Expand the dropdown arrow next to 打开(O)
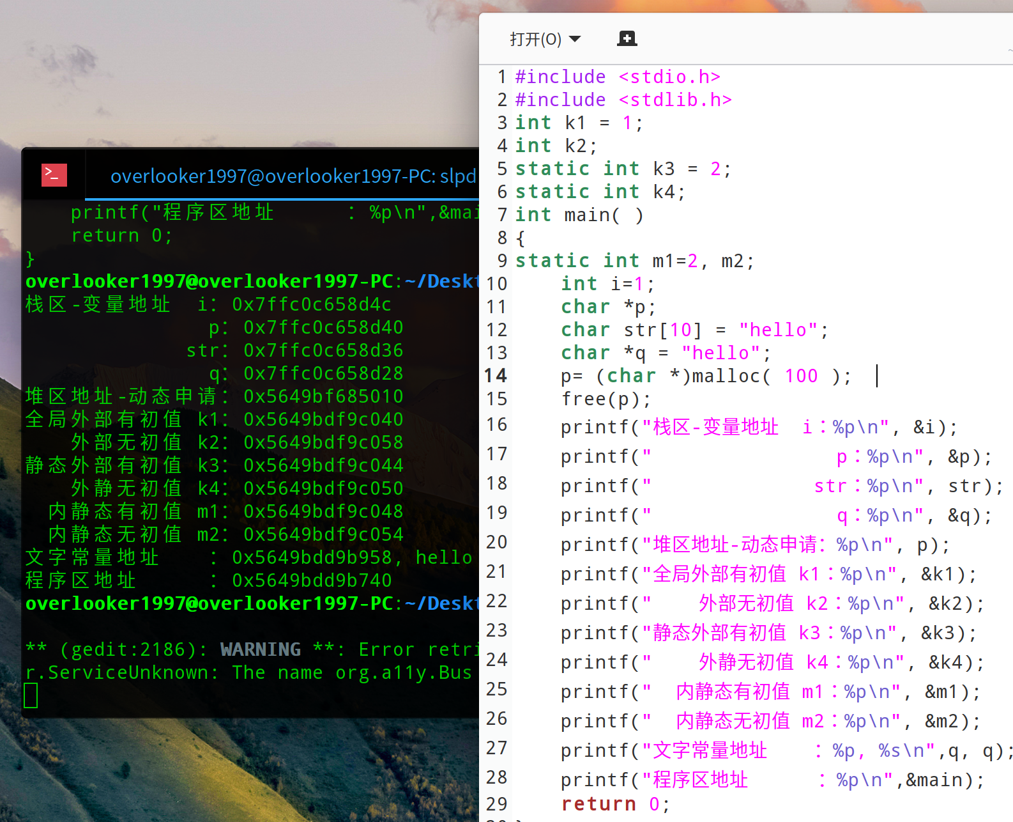This screenshot has height=822, width=1013. [575, 39]
